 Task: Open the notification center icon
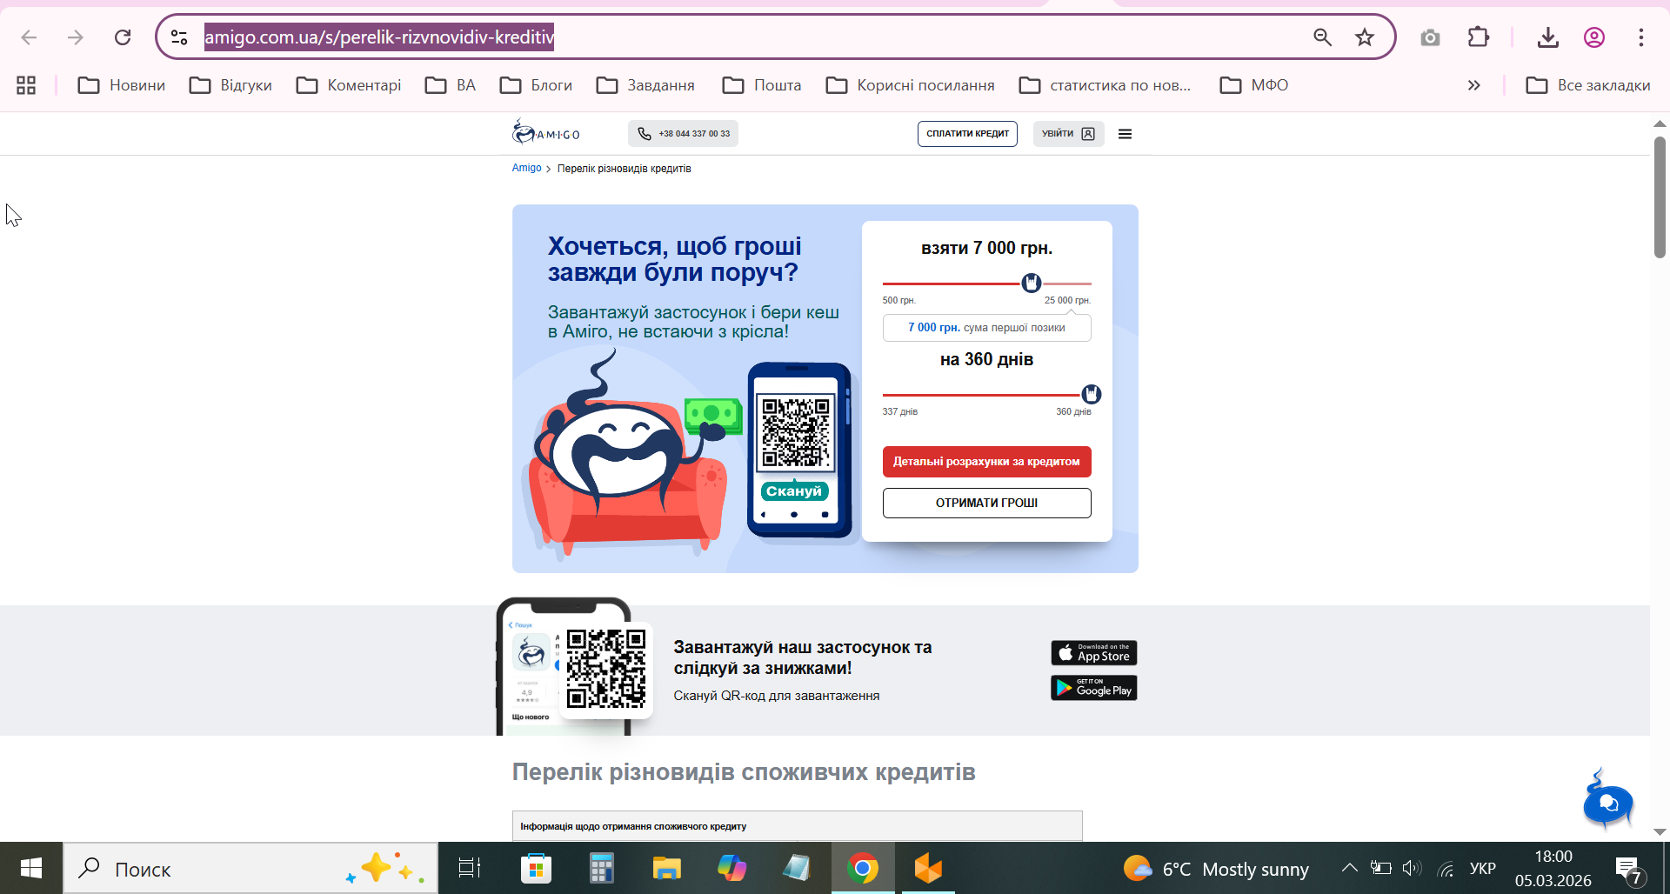1628,869
